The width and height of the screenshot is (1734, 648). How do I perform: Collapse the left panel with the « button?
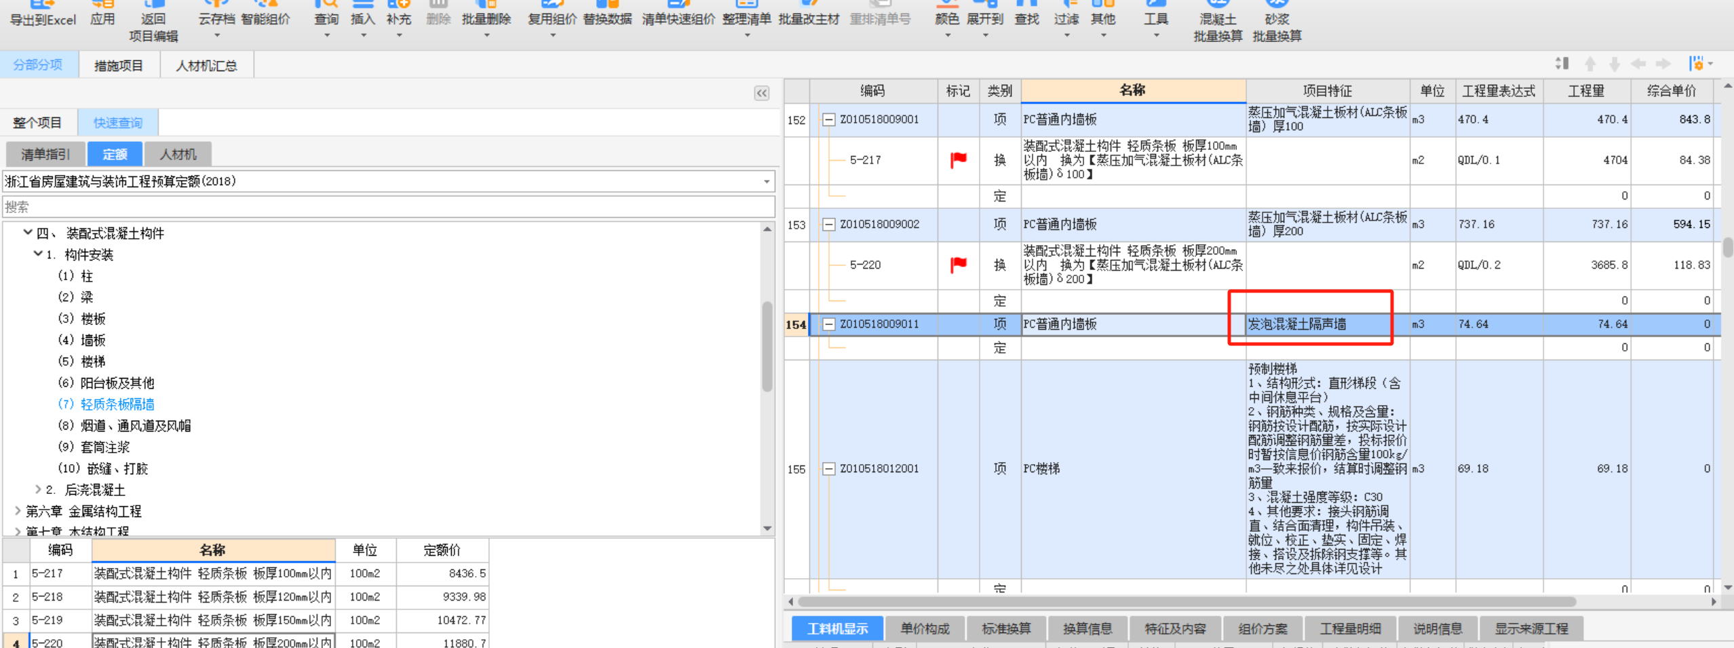(x=762, y=94)
